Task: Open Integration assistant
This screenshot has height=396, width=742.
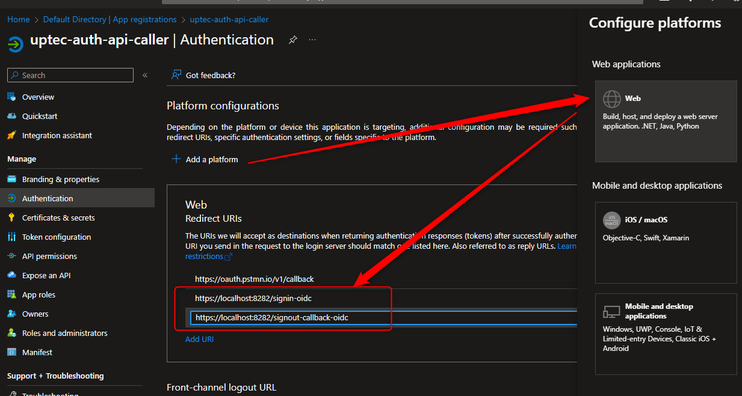Action: pyautogui.click(x=57, y=135)
